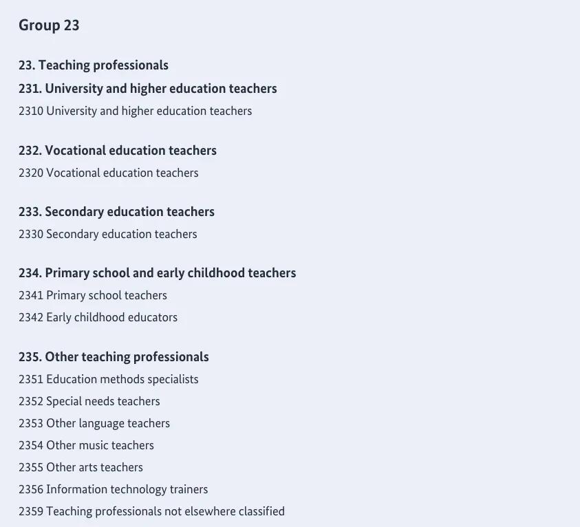The height and width of the screenshot is (527, 580).
Task: Select entry '2359 Teaching professionals not elsewhere classified'
Action: [x=151, y=511]
